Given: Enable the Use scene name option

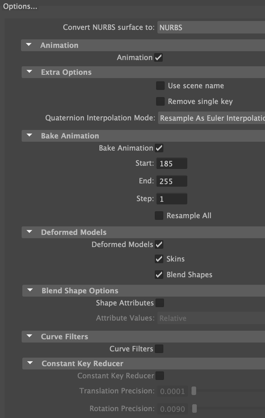Looking at the screenshot, I should 160,86.
